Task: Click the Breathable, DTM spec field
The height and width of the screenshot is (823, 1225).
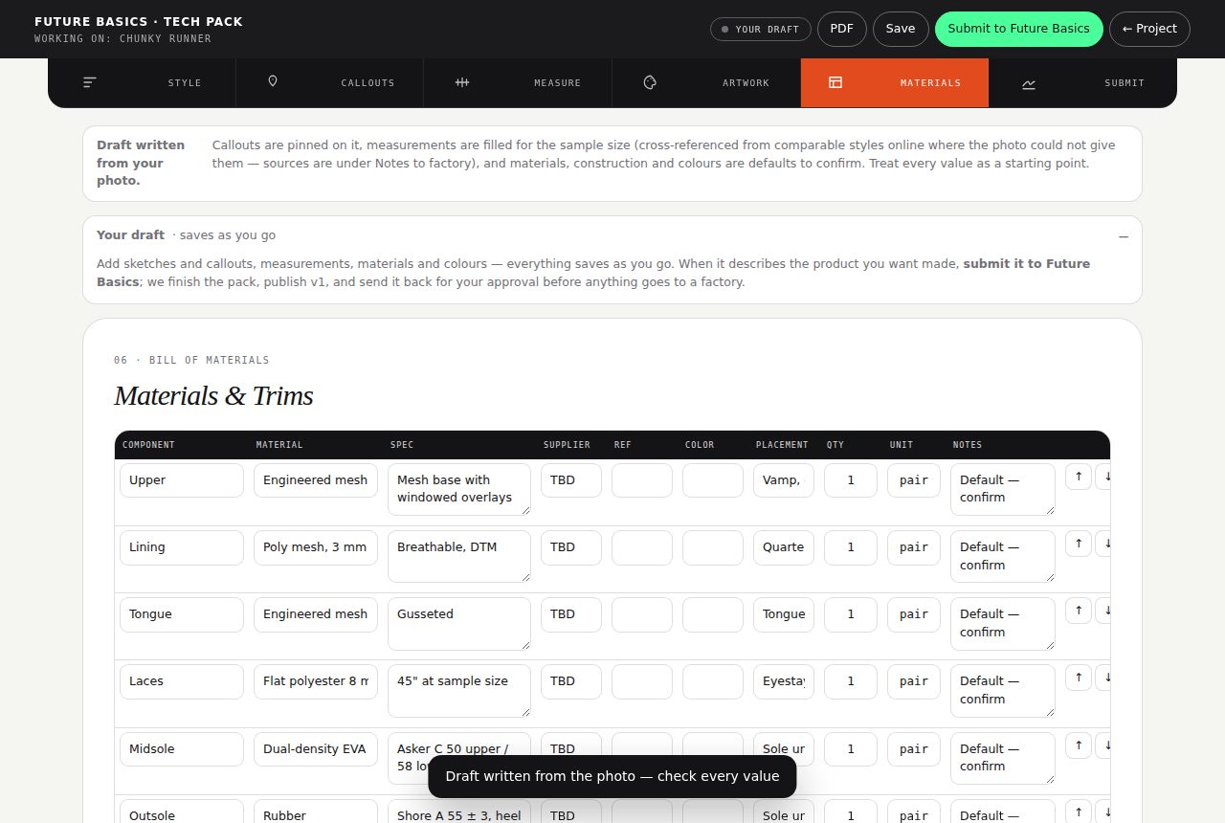Action: pyautogui.click(x=459, y=556)
